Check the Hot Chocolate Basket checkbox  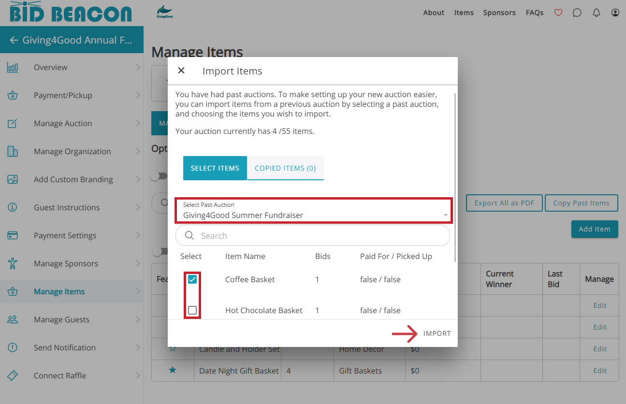pos(192,310)
